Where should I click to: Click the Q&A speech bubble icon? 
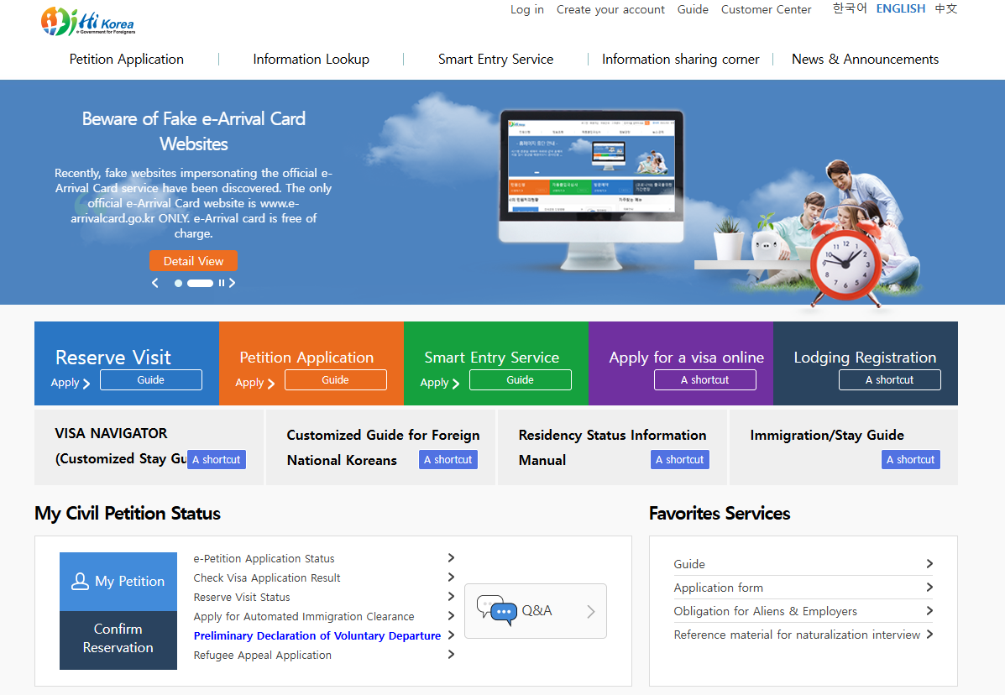[x=497, y=610]
